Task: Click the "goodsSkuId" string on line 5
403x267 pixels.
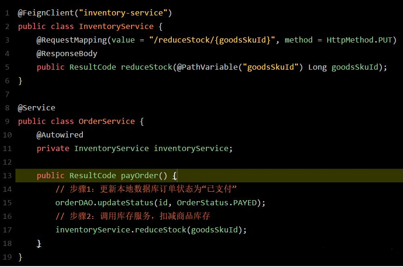Action: point(271,67)
